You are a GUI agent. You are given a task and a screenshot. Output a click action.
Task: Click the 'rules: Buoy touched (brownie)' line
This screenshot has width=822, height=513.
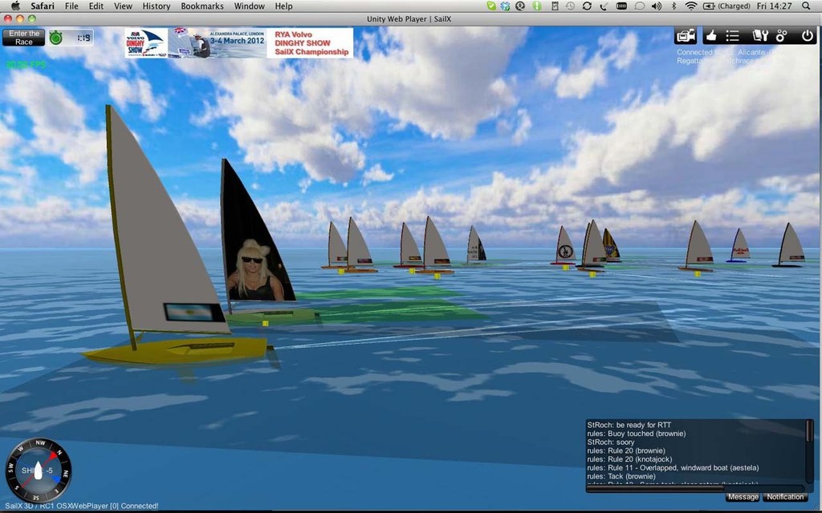point(637,434)
